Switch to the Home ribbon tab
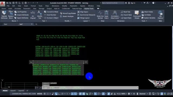Image resolution: width=173 pixels, height=97 pixels. coord(4,8)
